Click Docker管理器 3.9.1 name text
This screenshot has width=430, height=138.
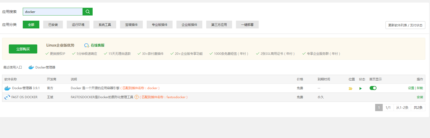pyautogui.click(x=26, y=88)
